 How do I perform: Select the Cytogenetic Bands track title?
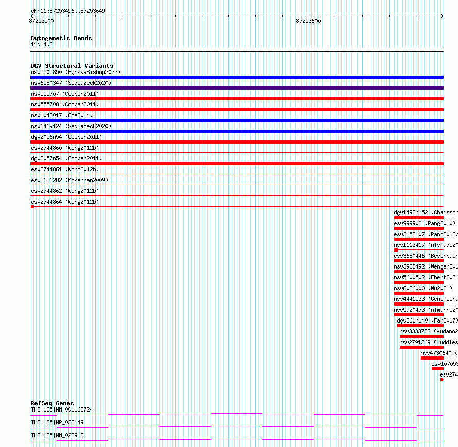(x=61, y=38)
